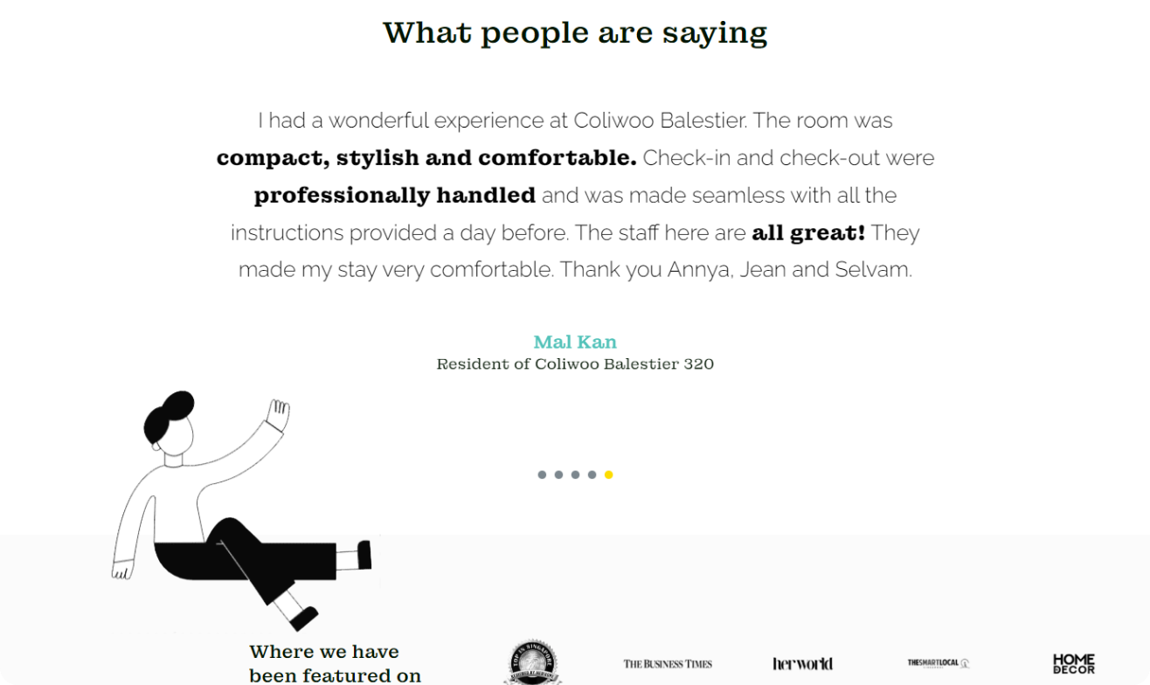Image resolution: width=1150 pixels, height=685 pixels.
Task: Click the What people are saying heading
Action: pos(575,32)
